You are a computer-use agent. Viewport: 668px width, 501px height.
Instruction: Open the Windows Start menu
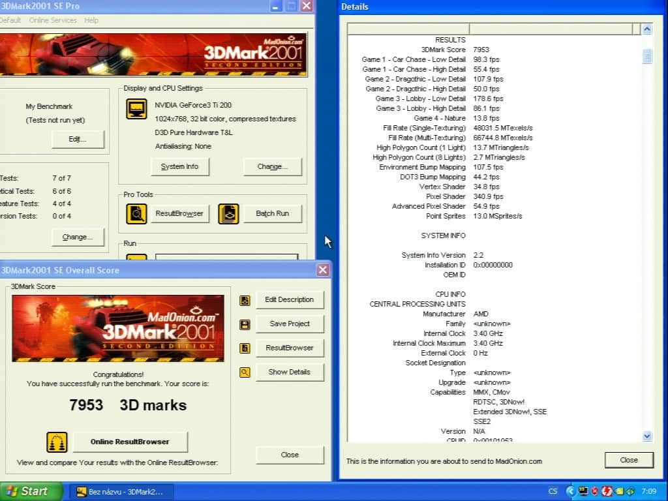click(x=31, y=491)
